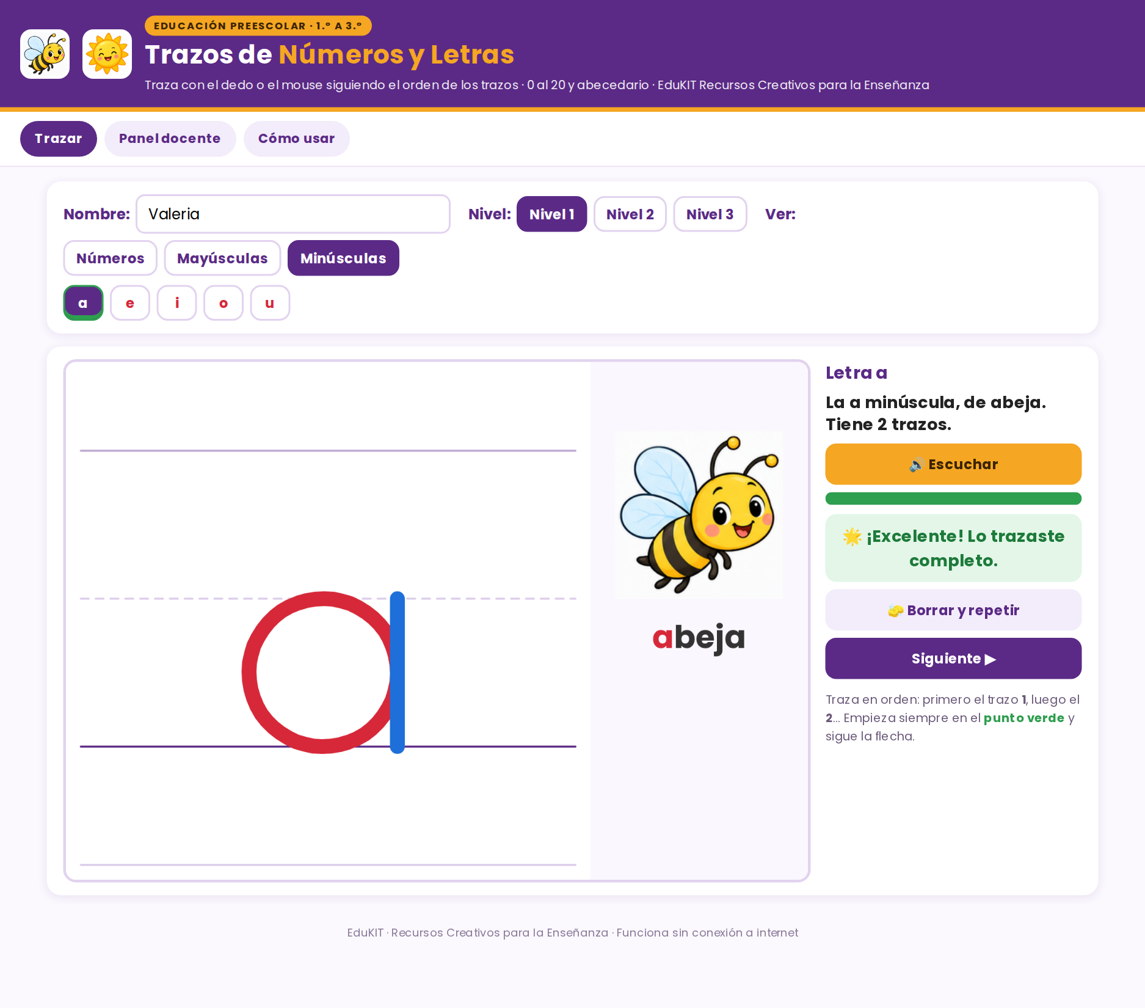Click the Educación Preescolar badge
The width and height of the screenshot is (1145, 1008).
[258, 26]
